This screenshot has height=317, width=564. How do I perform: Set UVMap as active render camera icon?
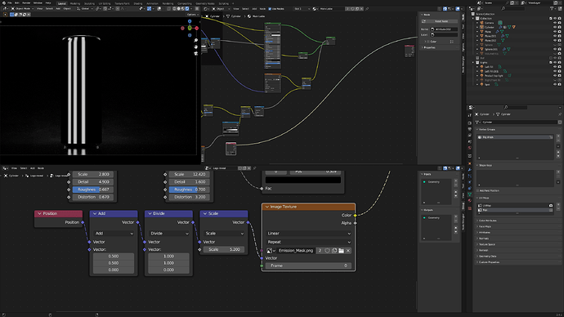click(551, 206)
